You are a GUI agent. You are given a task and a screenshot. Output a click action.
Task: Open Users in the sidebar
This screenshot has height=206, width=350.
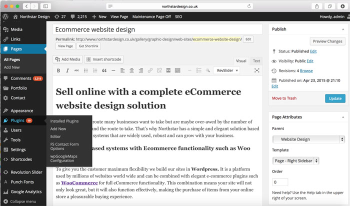point(23,130)
